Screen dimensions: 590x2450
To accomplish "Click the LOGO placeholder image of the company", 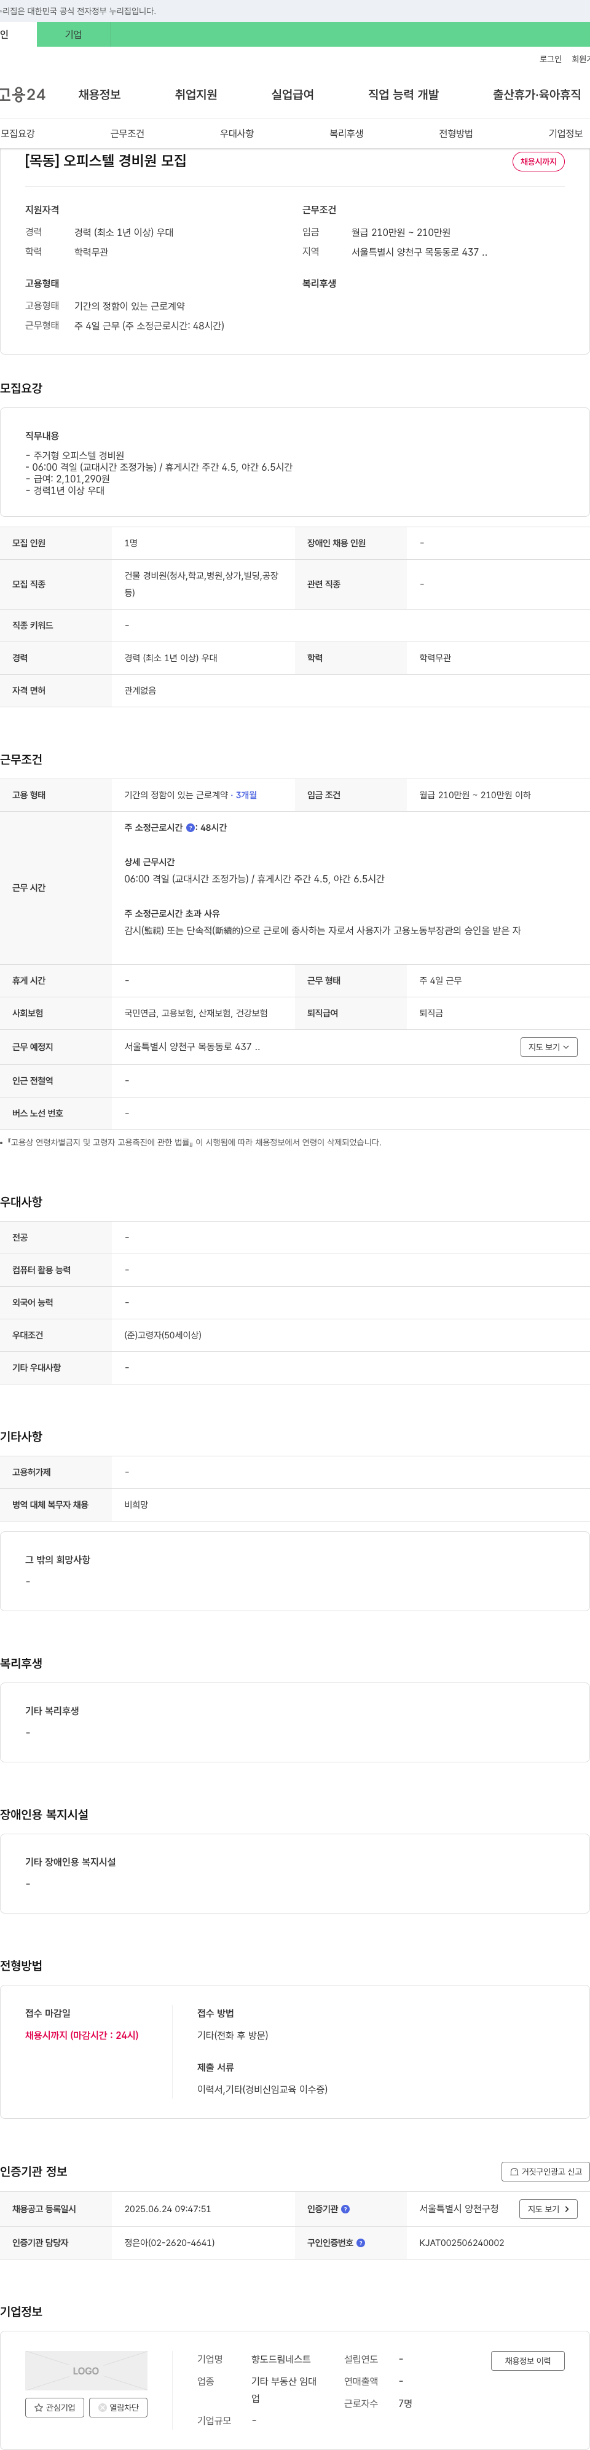I will tap(85, 2370).
